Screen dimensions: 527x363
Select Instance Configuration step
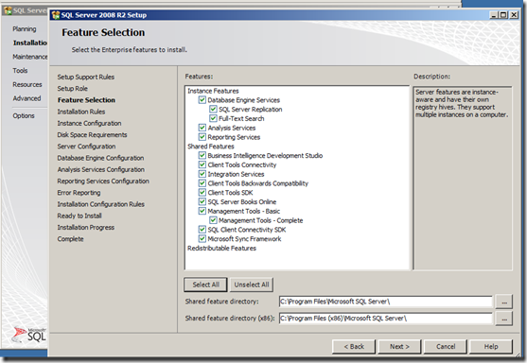89,123
